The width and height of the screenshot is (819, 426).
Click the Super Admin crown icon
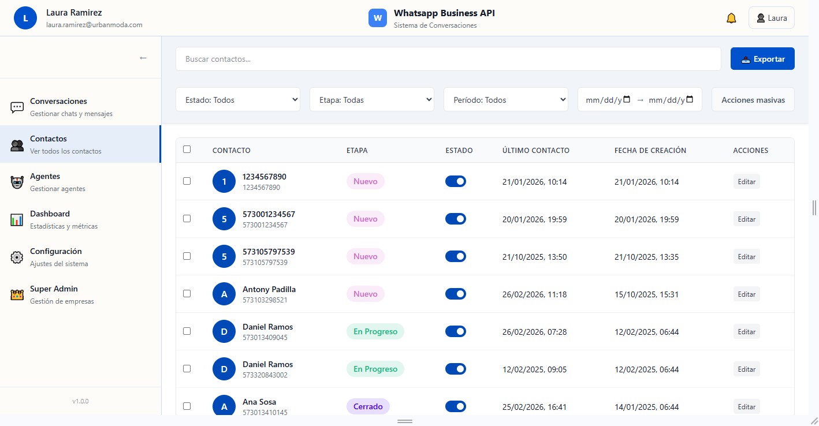coord(17,295)
